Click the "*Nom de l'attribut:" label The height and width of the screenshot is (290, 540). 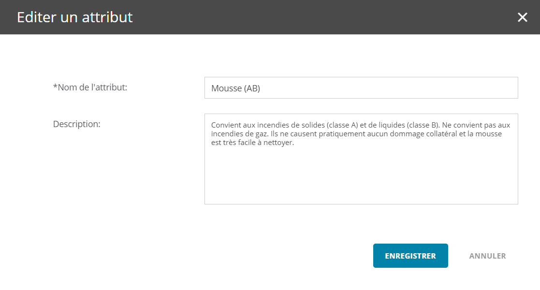pos(90,87)
